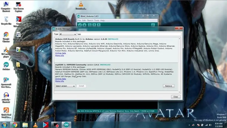
Task: Click the Remove button for esp8266
Action: [169, 86]
